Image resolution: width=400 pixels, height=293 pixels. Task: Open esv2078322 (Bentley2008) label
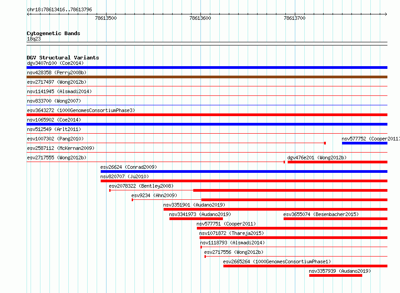click(x=141, y=186)
